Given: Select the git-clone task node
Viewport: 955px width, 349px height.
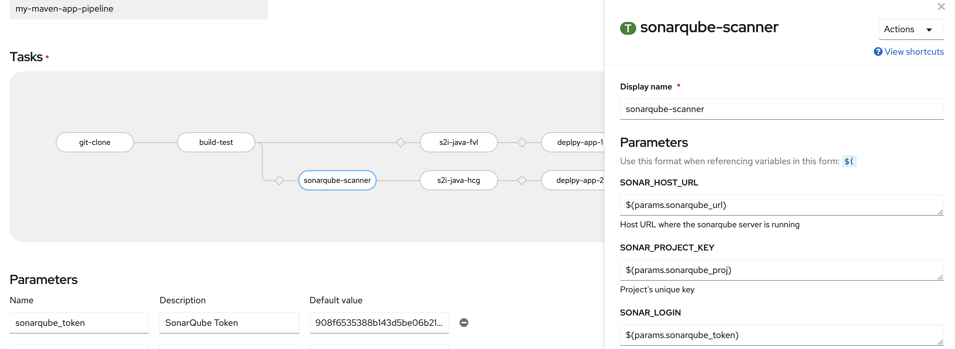Looking at the screenshot, I should point(95,142).
